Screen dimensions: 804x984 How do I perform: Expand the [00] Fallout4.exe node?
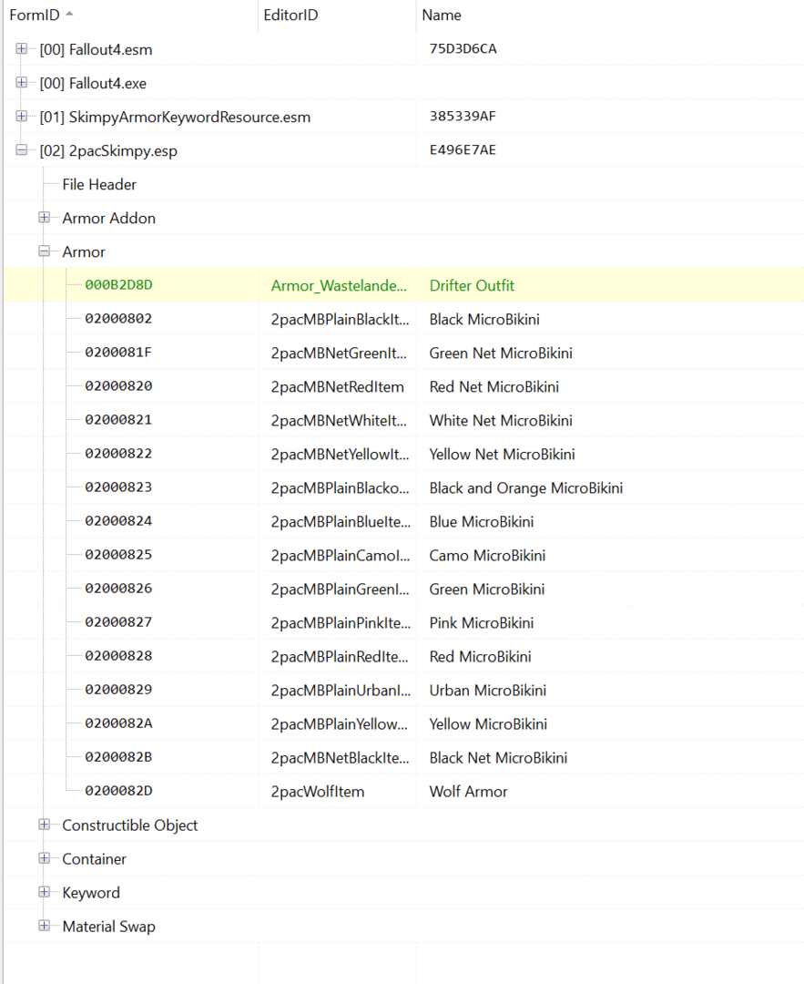pos(21,83)
